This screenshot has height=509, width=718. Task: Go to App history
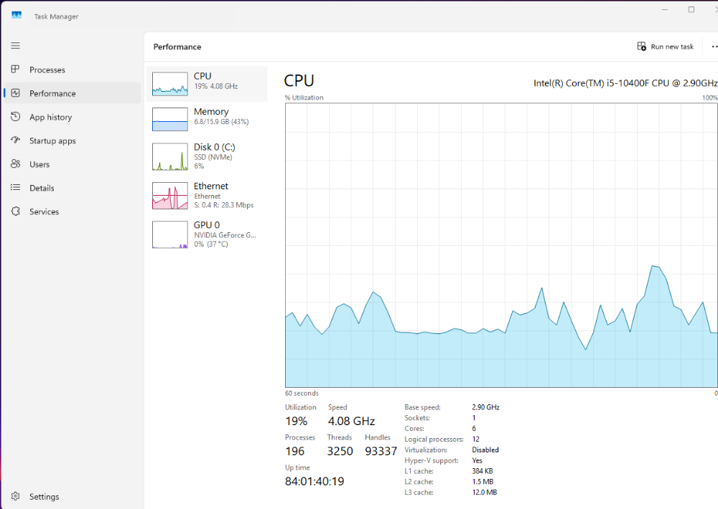73,117
